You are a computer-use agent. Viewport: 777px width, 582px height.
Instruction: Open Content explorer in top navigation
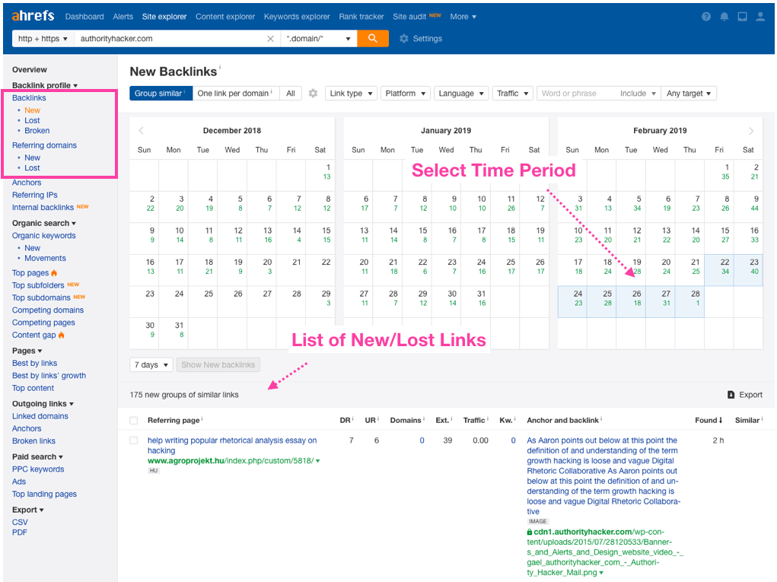click(225, 16)
